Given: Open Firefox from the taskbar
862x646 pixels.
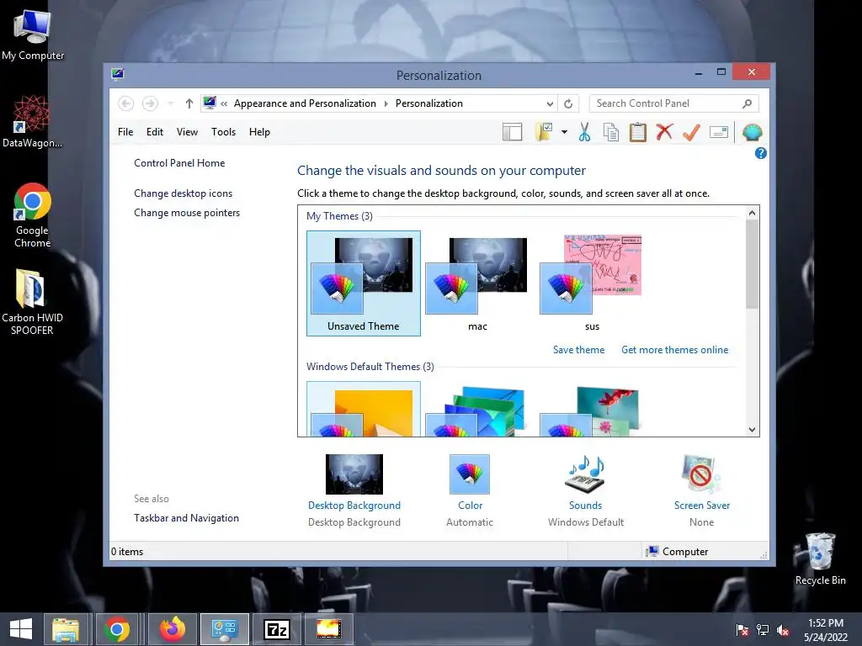Looking at the screenshot, I should pyautogui.click(x=173, y=629).
